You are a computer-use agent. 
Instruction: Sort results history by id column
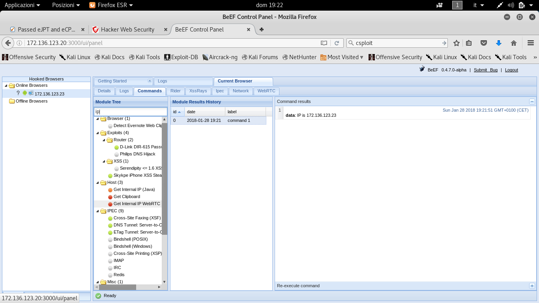tap(177, 112)
